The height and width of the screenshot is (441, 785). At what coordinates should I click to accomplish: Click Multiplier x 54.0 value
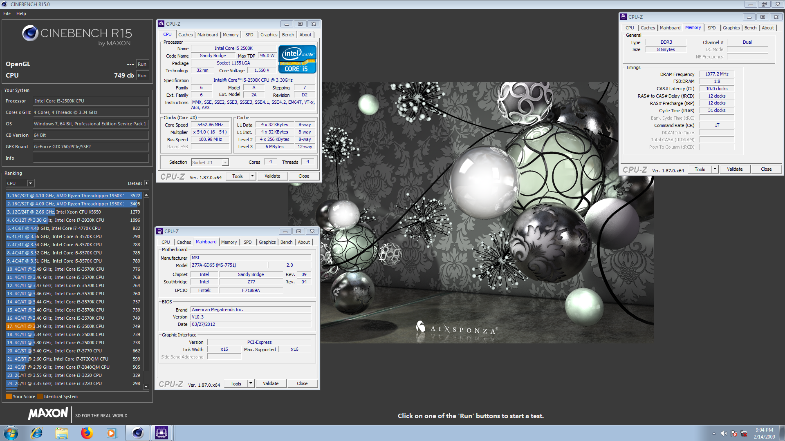[210, 132]
